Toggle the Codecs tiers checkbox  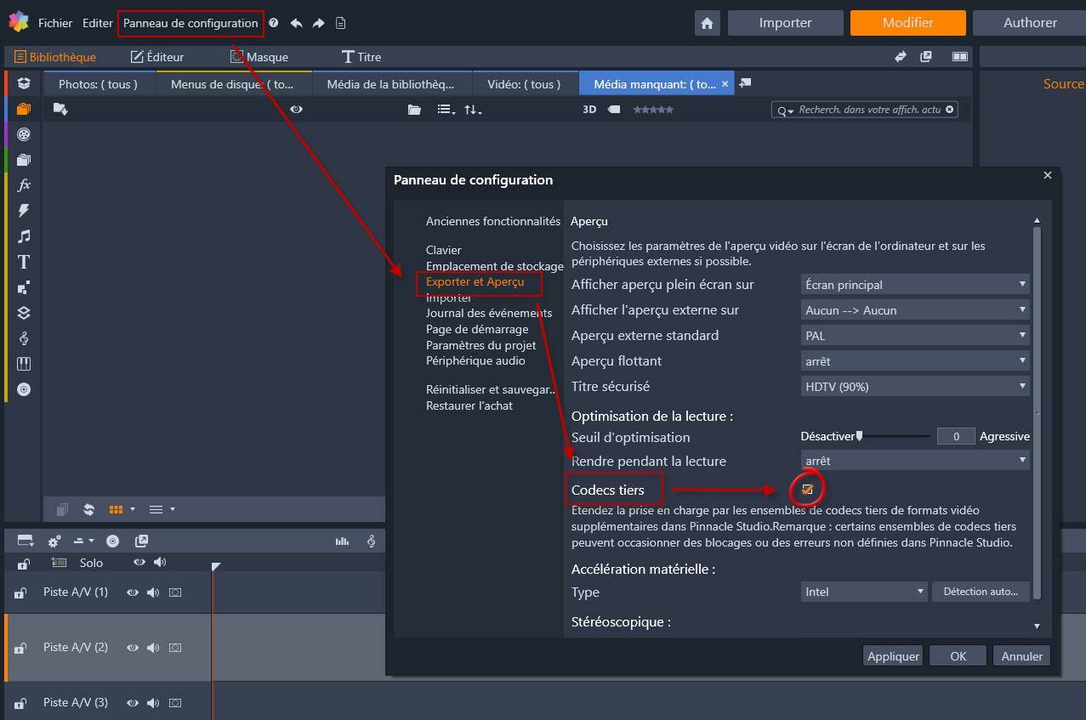807,490
